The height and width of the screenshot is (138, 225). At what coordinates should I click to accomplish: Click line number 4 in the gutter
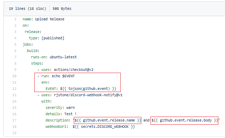(x=15, y=38)
